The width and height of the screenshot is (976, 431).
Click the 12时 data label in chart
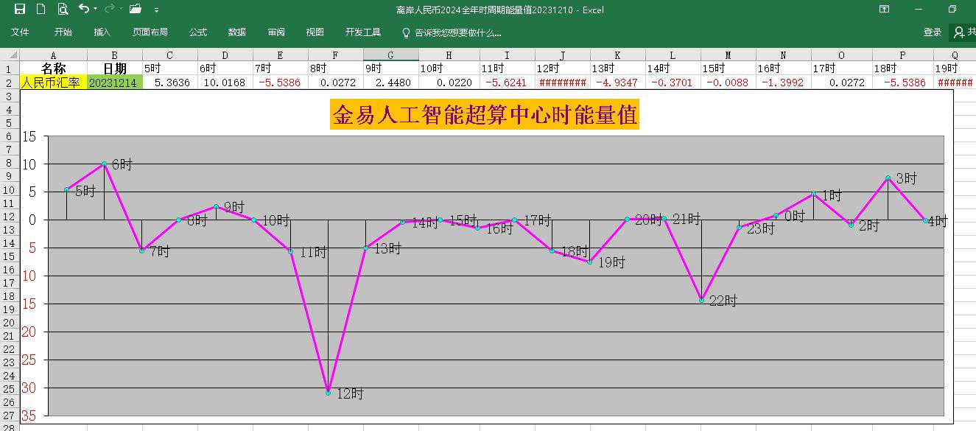(350, 394)
